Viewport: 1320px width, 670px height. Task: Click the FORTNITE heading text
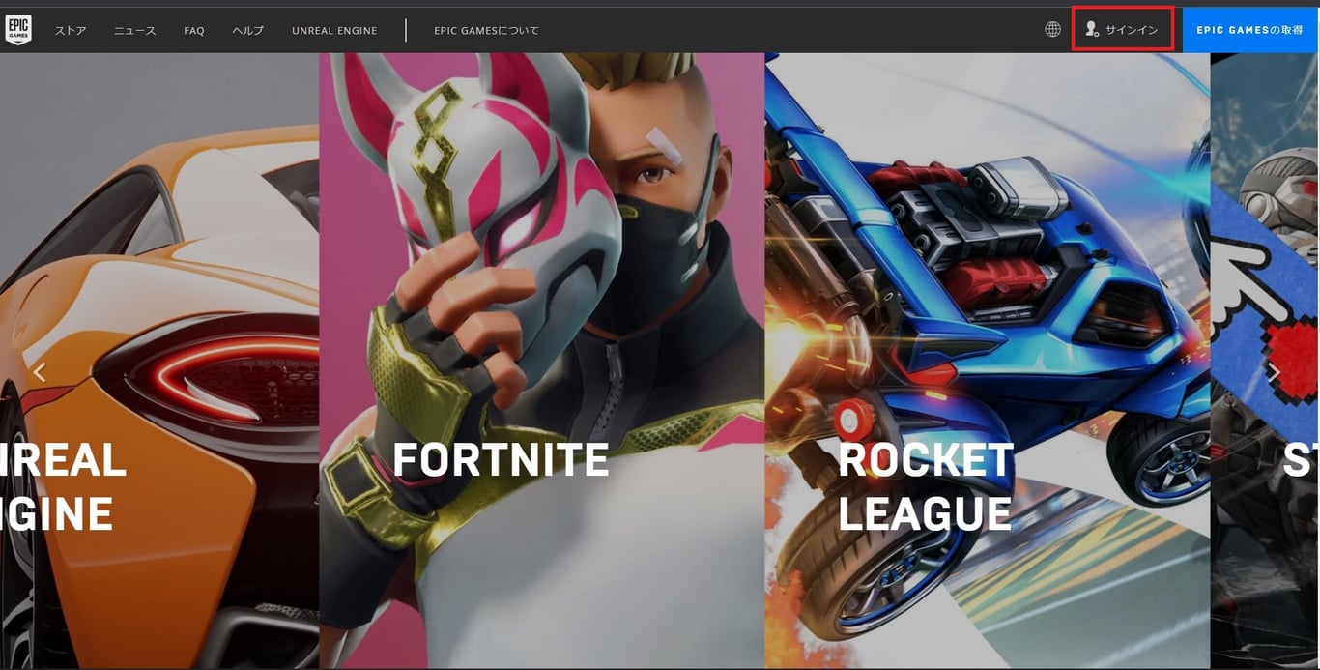(x=501, y=459)
